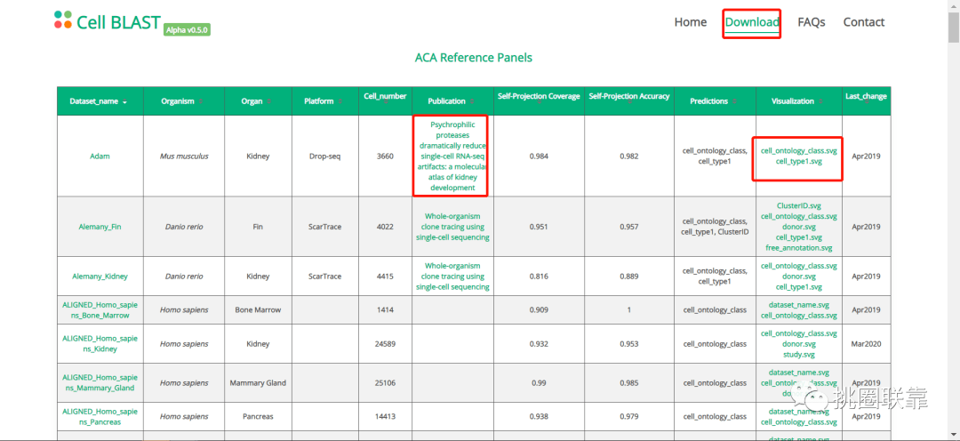Open Adam row cell_type1.svg link
The height and width of the screenshot is (441, 960).
(x=798, y=162)
